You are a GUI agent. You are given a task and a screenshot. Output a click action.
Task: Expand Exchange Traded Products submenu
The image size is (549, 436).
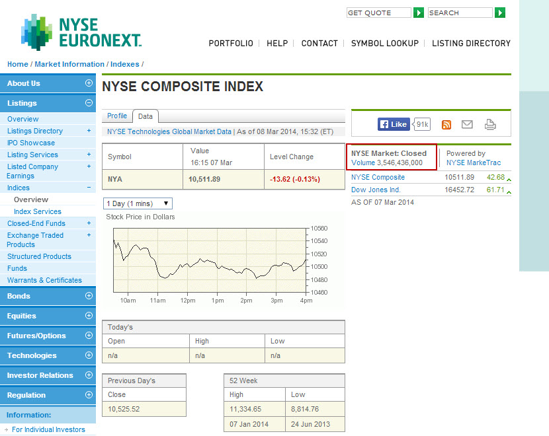[x=89, y=235]
